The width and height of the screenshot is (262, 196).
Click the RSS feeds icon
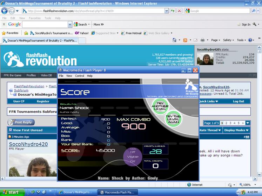(185, 40)
